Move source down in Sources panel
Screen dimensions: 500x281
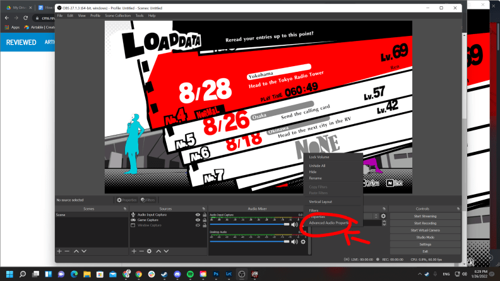pyautogui.click(x=166, y=251)
